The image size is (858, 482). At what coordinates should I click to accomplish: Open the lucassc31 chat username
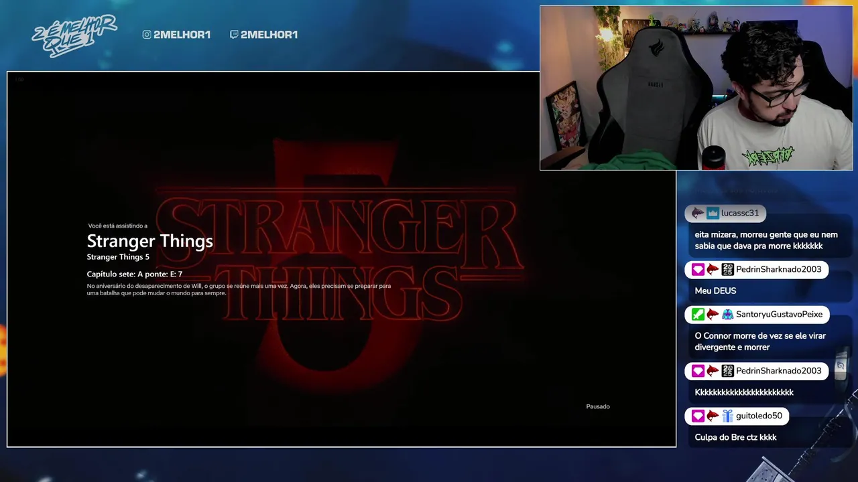(740, 214)
